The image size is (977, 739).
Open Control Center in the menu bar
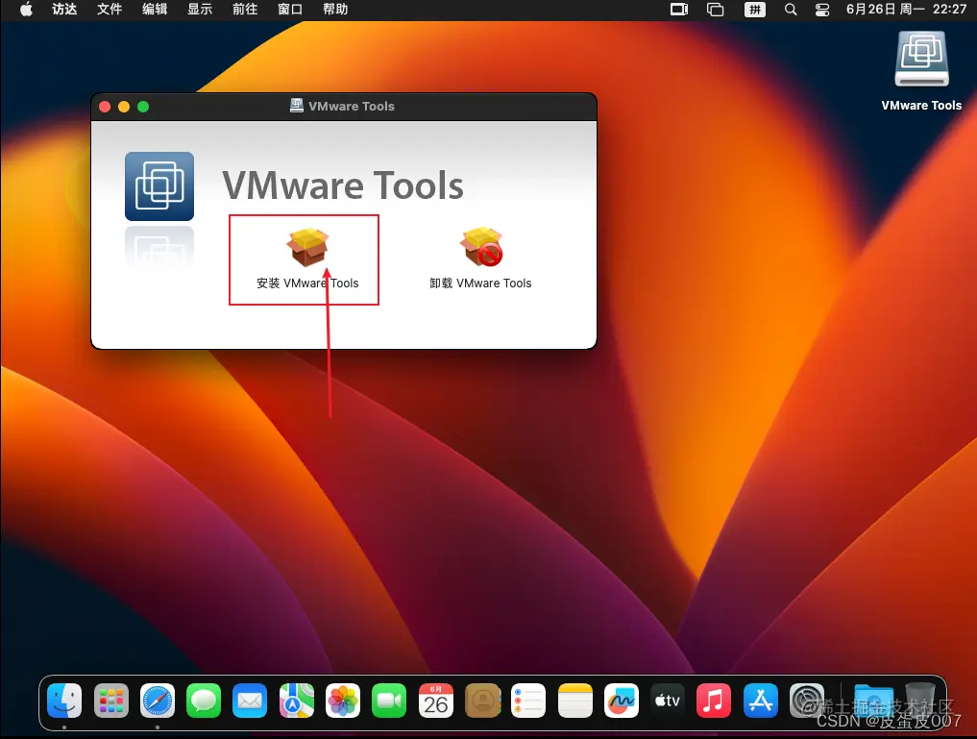click(822, 10)
